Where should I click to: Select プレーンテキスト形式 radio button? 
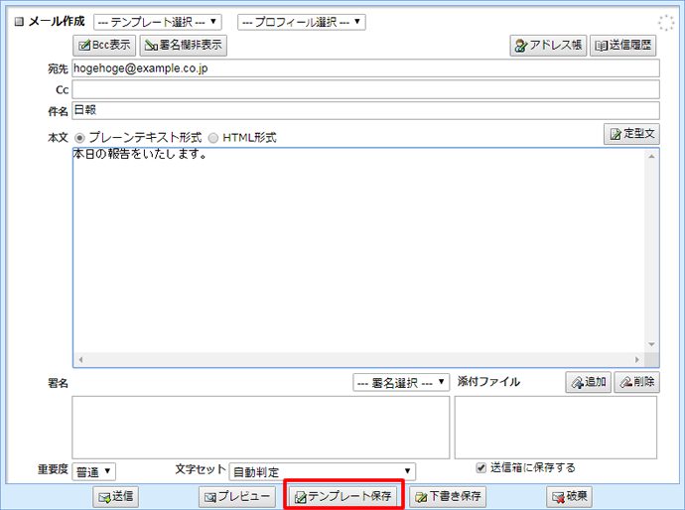click(79, 138)
